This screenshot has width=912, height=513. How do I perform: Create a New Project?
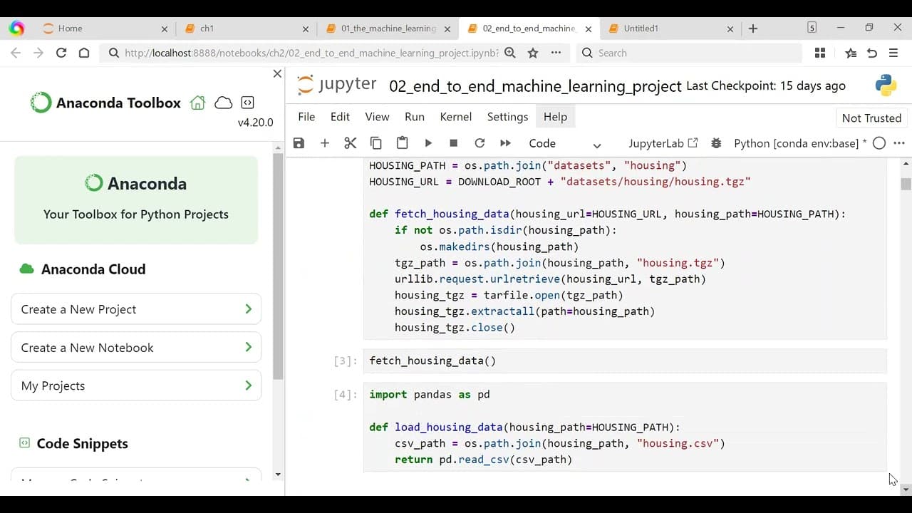pos(136,309)
